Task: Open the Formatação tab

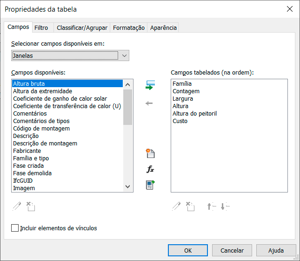Action: (x=129, y=28)
